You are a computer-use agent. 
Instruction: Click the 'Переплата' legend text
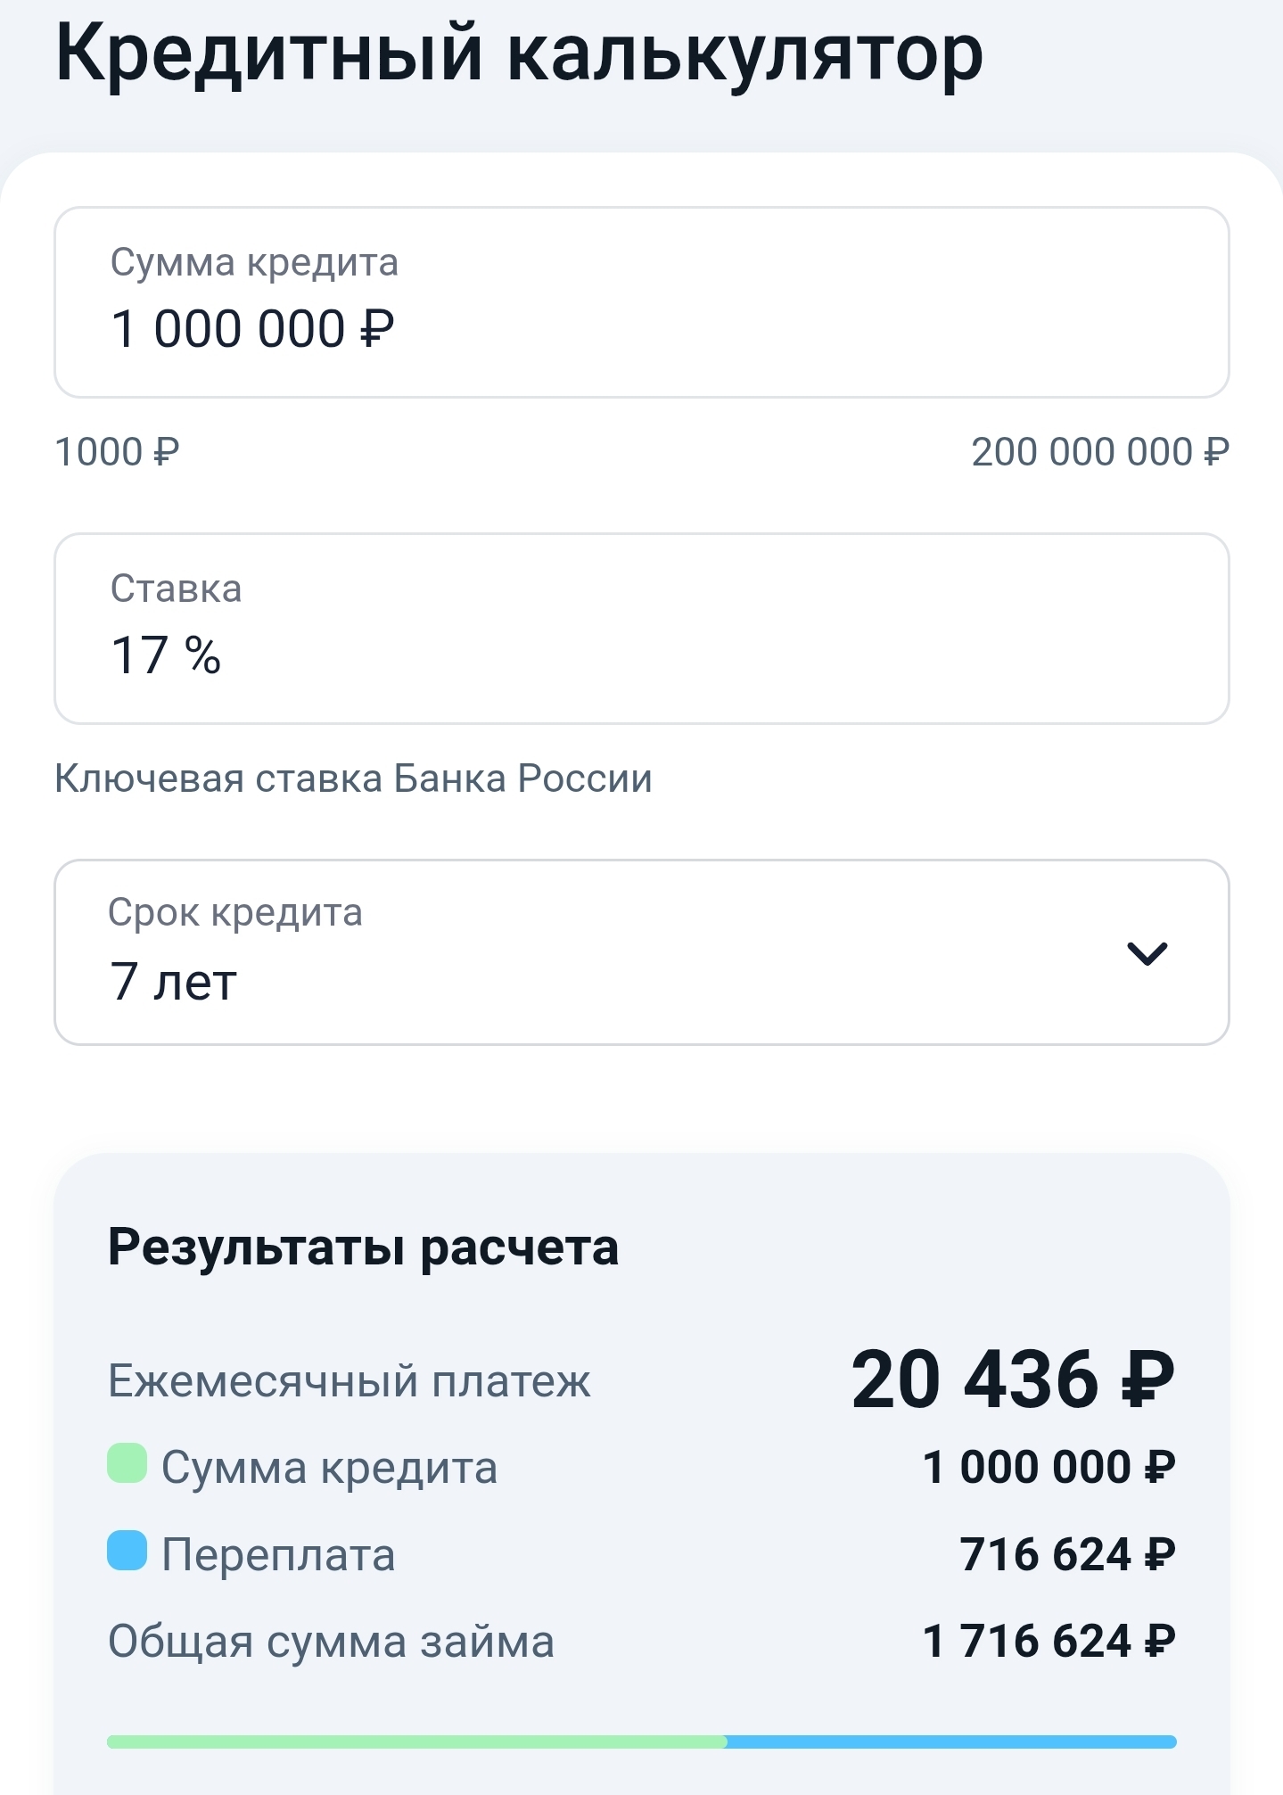coord(278,1555)
